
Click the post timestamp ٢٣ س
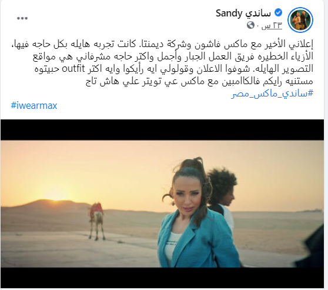(x=272, y=25)
